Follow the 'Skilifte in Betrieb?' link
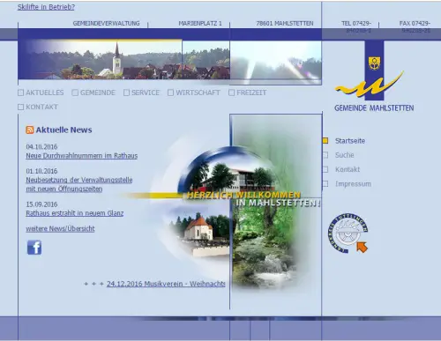Screen dimensions: 441x341 46,7
